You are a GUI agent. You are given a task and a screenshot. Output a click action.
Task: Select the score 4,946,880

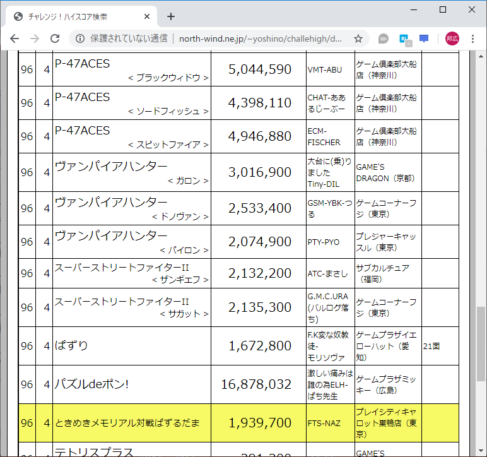click(260, 136)
